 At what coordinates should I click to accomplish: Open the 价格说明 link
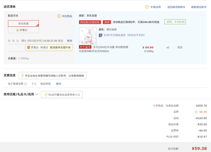(x=156, y=7)
